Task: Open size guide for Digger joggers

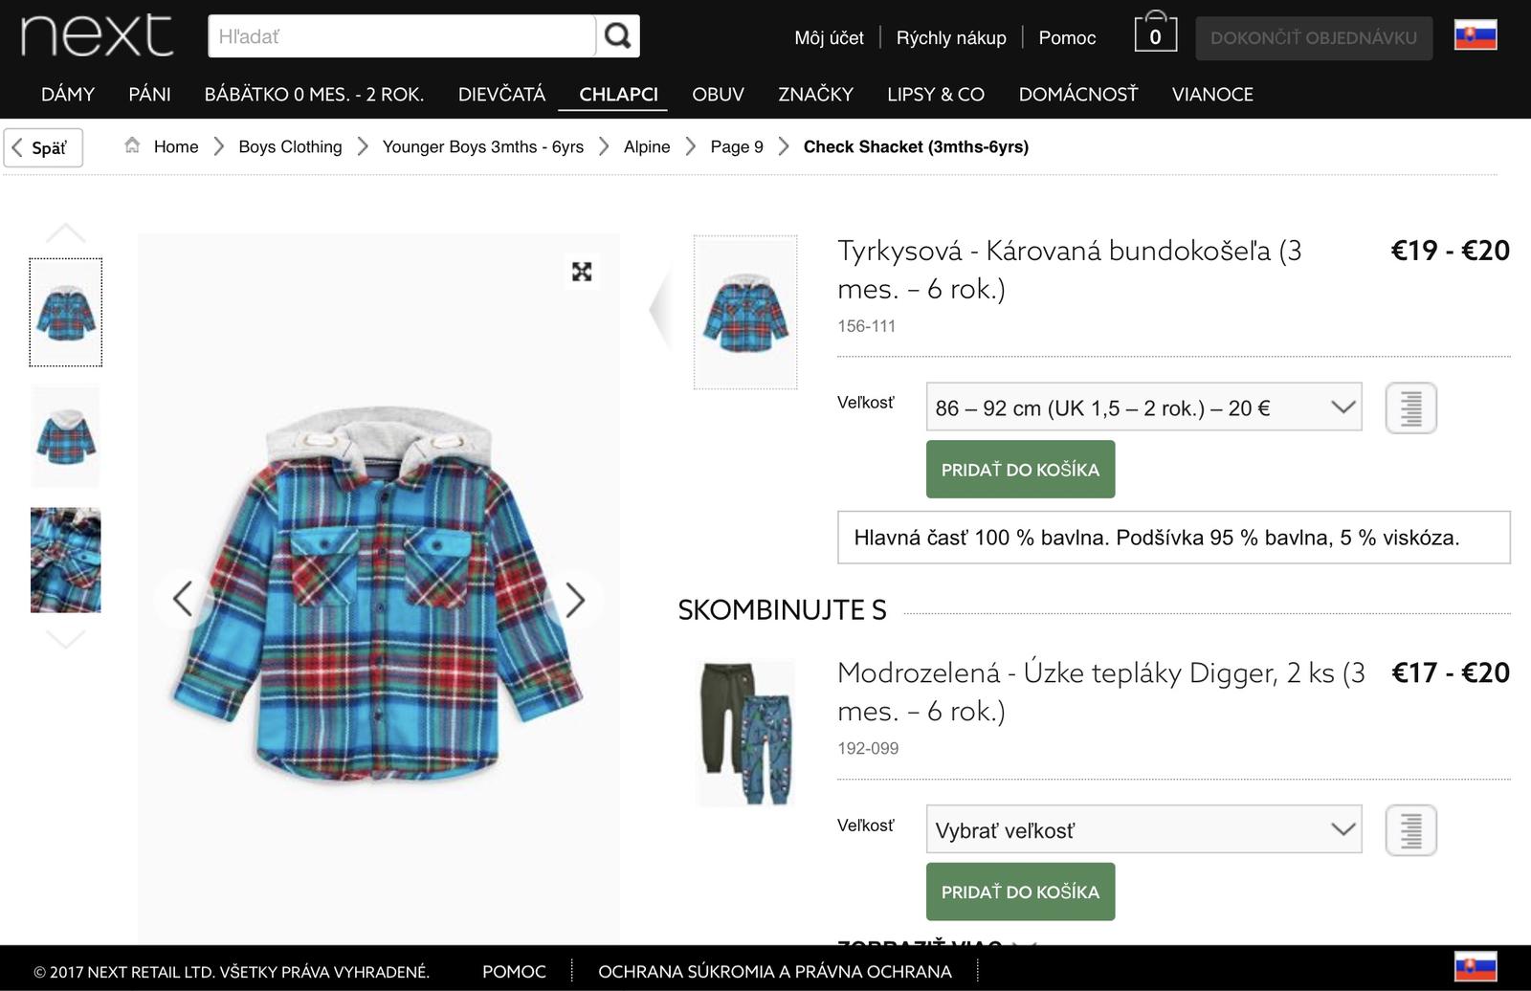Action: 1410,829
